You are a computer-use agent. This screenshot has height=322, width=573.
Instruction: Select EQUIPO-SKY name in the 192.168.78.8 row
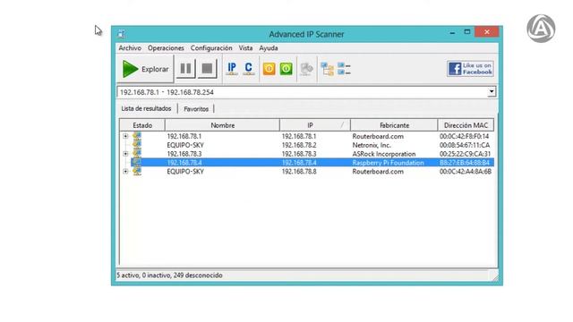pyautogui.click(x=185, y=172)
